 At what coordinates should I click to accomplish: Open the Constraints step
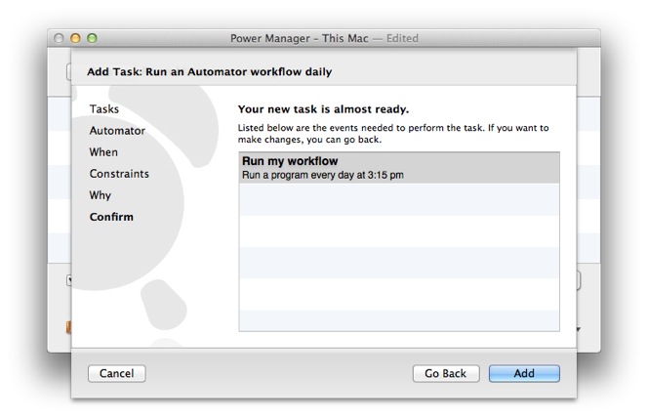point(119,174)
